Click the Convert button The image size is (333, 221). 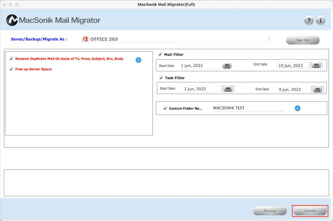[310, 211]
